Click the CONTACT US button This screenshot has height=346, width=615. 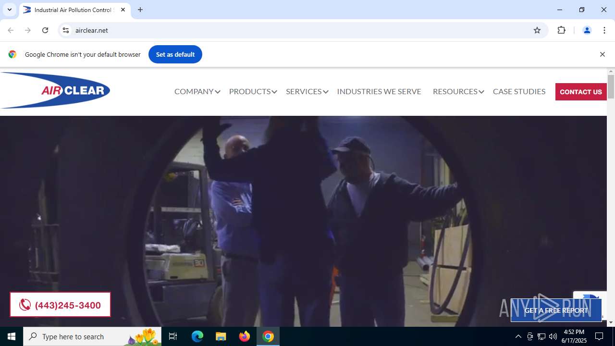(x=581, y=92)
